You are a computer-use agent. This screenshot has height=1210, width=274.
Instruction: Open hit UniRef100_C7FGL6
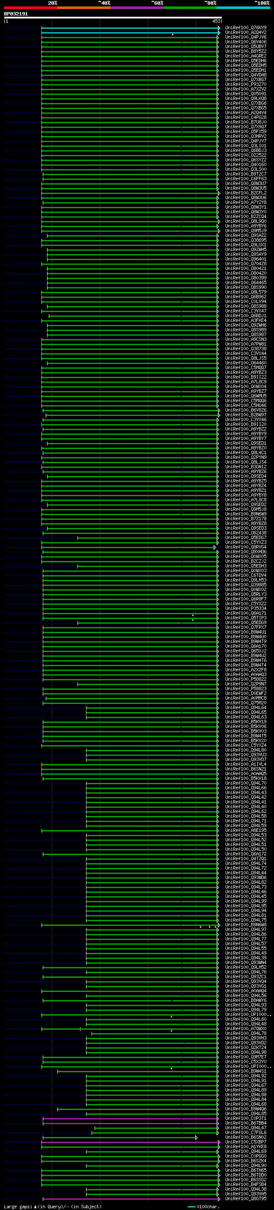pyautogui.click(x=246, y=1132)
